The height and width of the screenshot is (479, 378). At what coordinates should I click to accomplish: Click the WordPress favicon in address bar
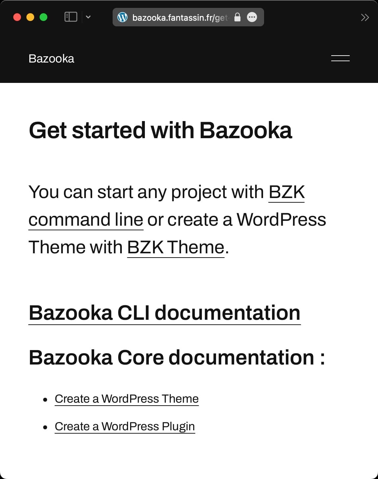tap(122, 17)
